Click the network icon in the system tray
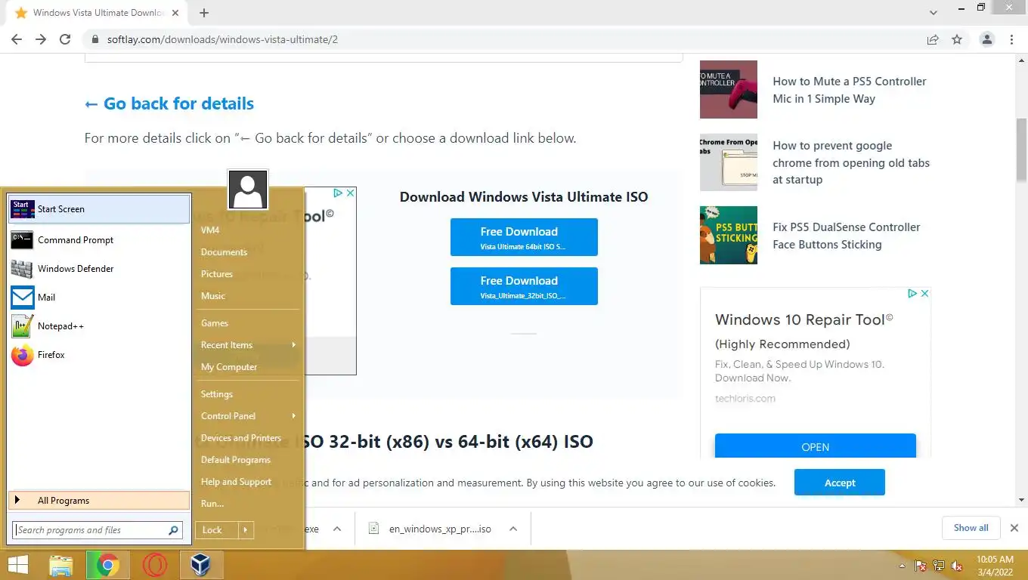 tap(939, 566)
